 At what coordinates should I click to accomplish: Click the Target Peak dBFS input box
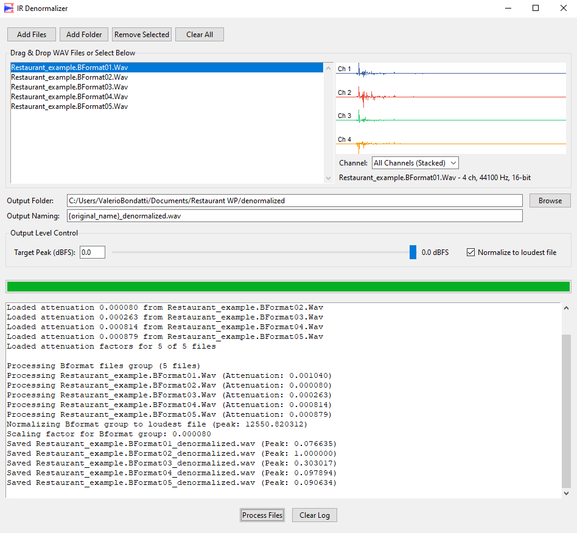92,252
